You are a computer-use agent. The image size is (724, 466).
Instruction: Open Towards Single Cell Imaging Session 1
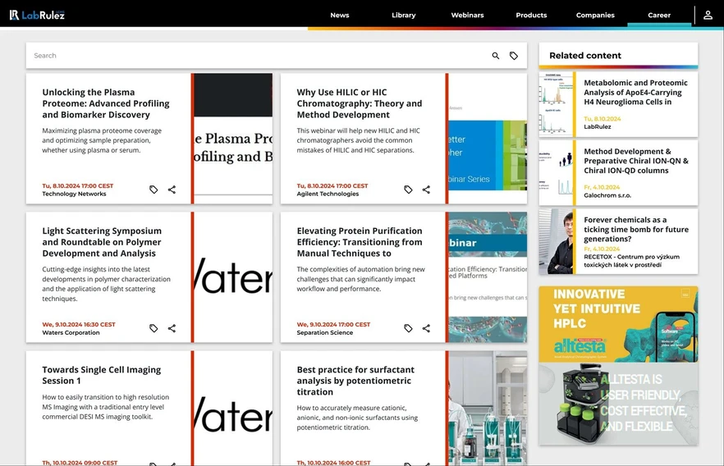tap(102, 375)
